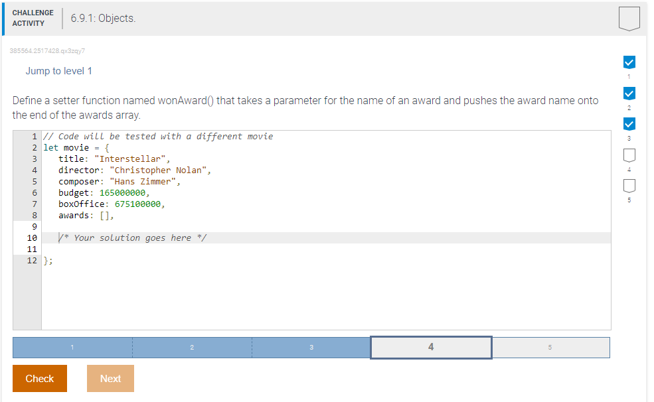
Task: Switch to progress segment 2
Action: pos(191,347)
